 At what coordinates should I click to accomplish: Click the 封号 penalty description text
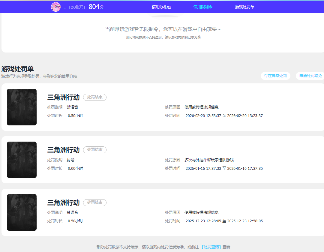pyautogui.click(x=71, y=160)
